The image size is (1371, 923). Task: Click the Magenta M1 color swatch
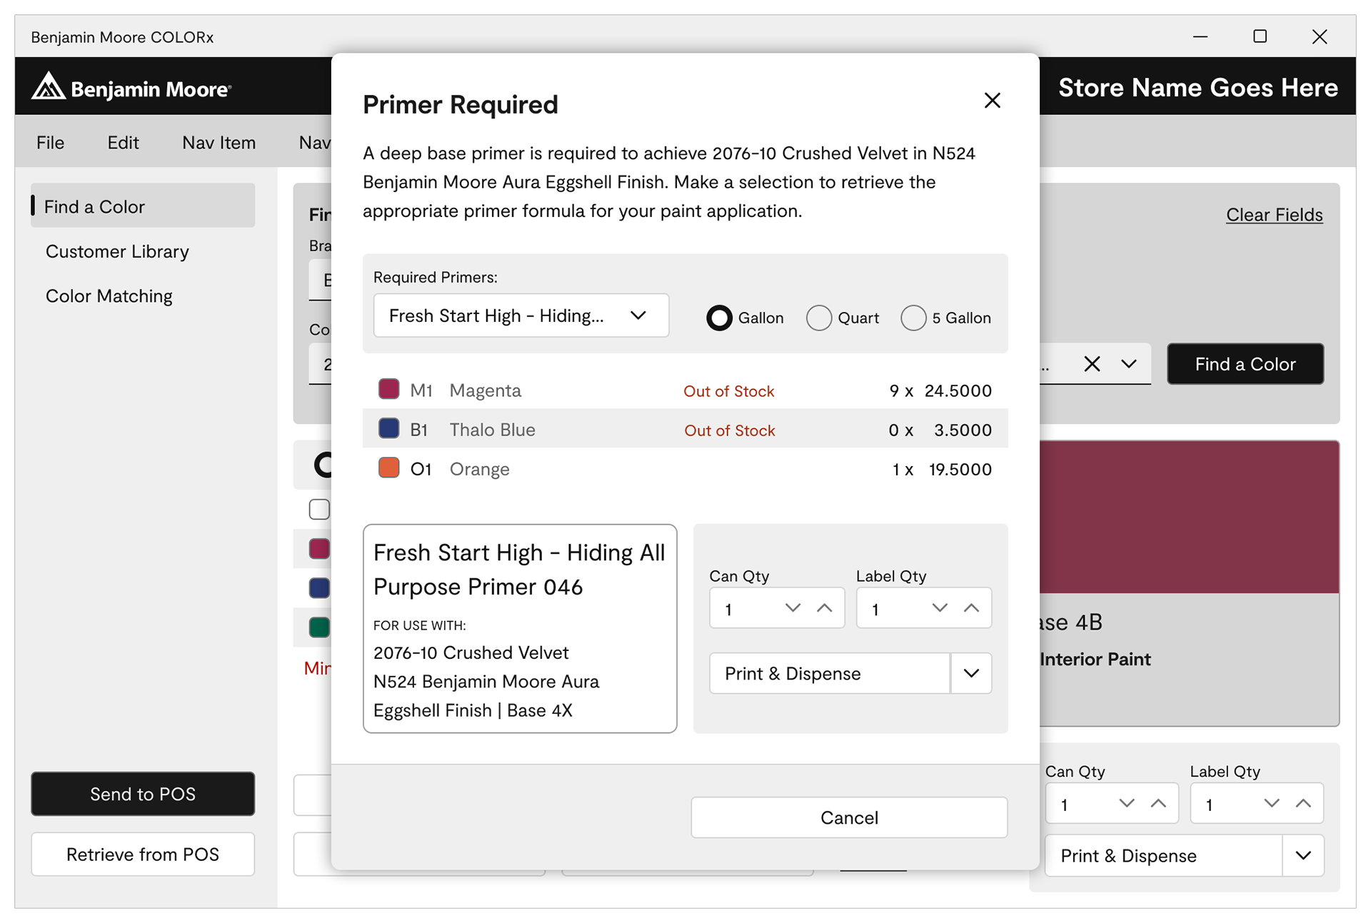pyautogui.click(x=388, y=390)
